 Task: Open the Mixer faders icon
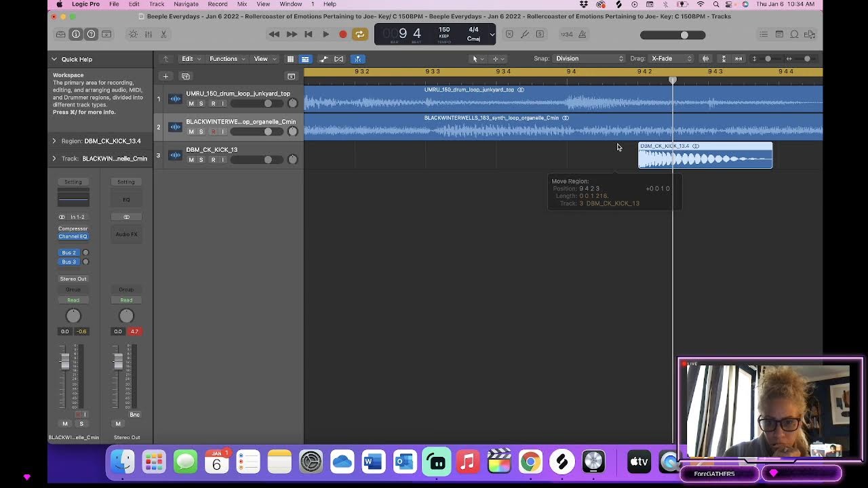tap(148, 34)
